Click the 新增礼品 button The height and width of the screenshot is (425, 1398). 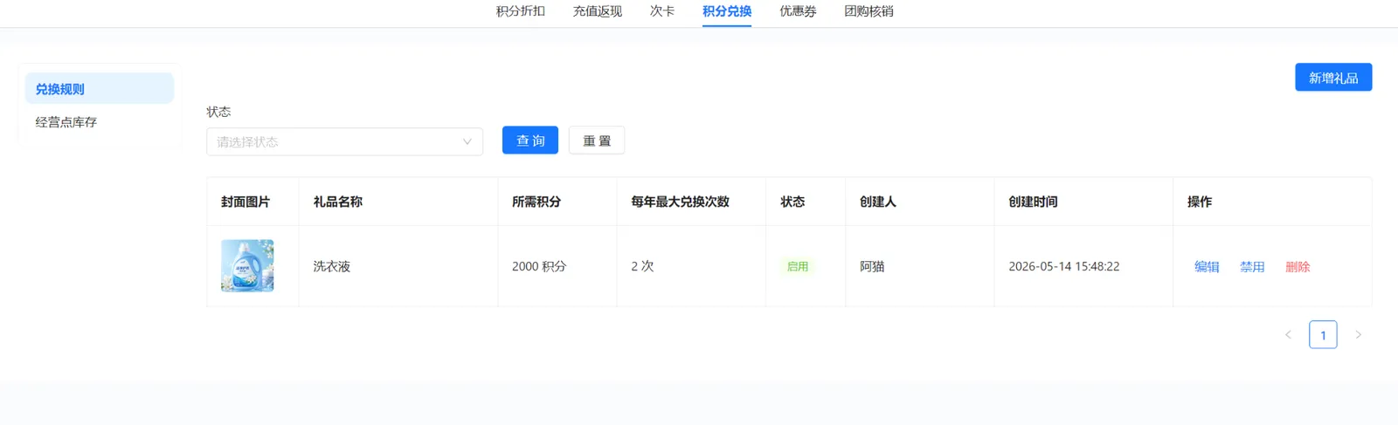[1333, 77]
